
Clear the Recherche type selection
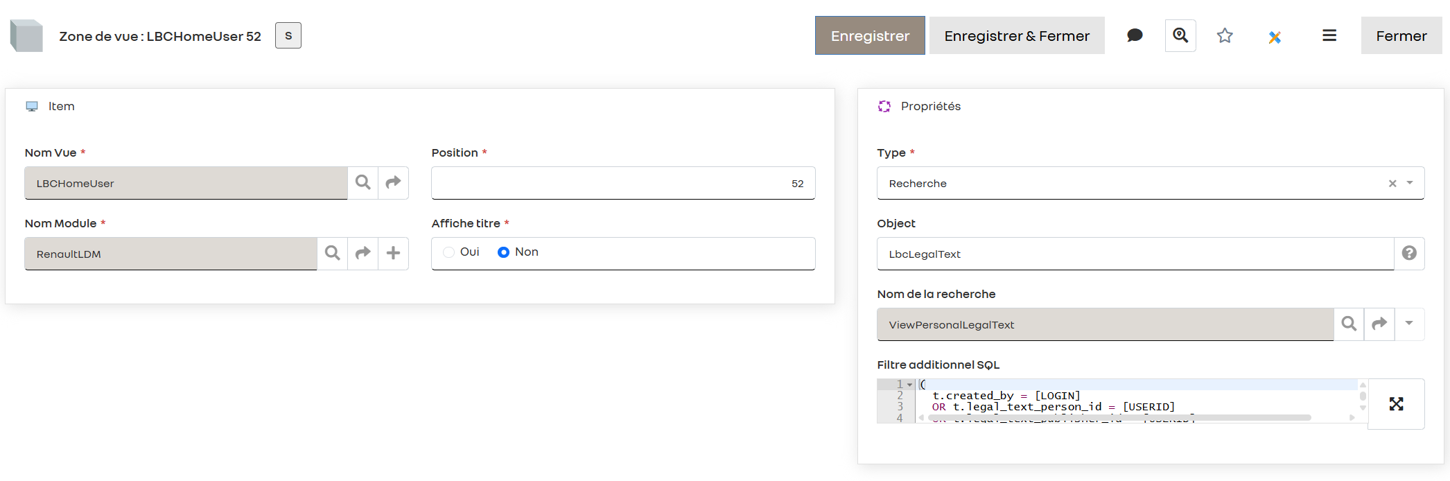pyautogui.click(x=1392, y=184)
